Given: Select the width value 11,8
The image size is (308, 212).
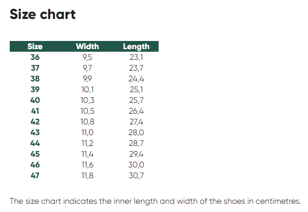Looking at the screenshot, I should (87, 175).
